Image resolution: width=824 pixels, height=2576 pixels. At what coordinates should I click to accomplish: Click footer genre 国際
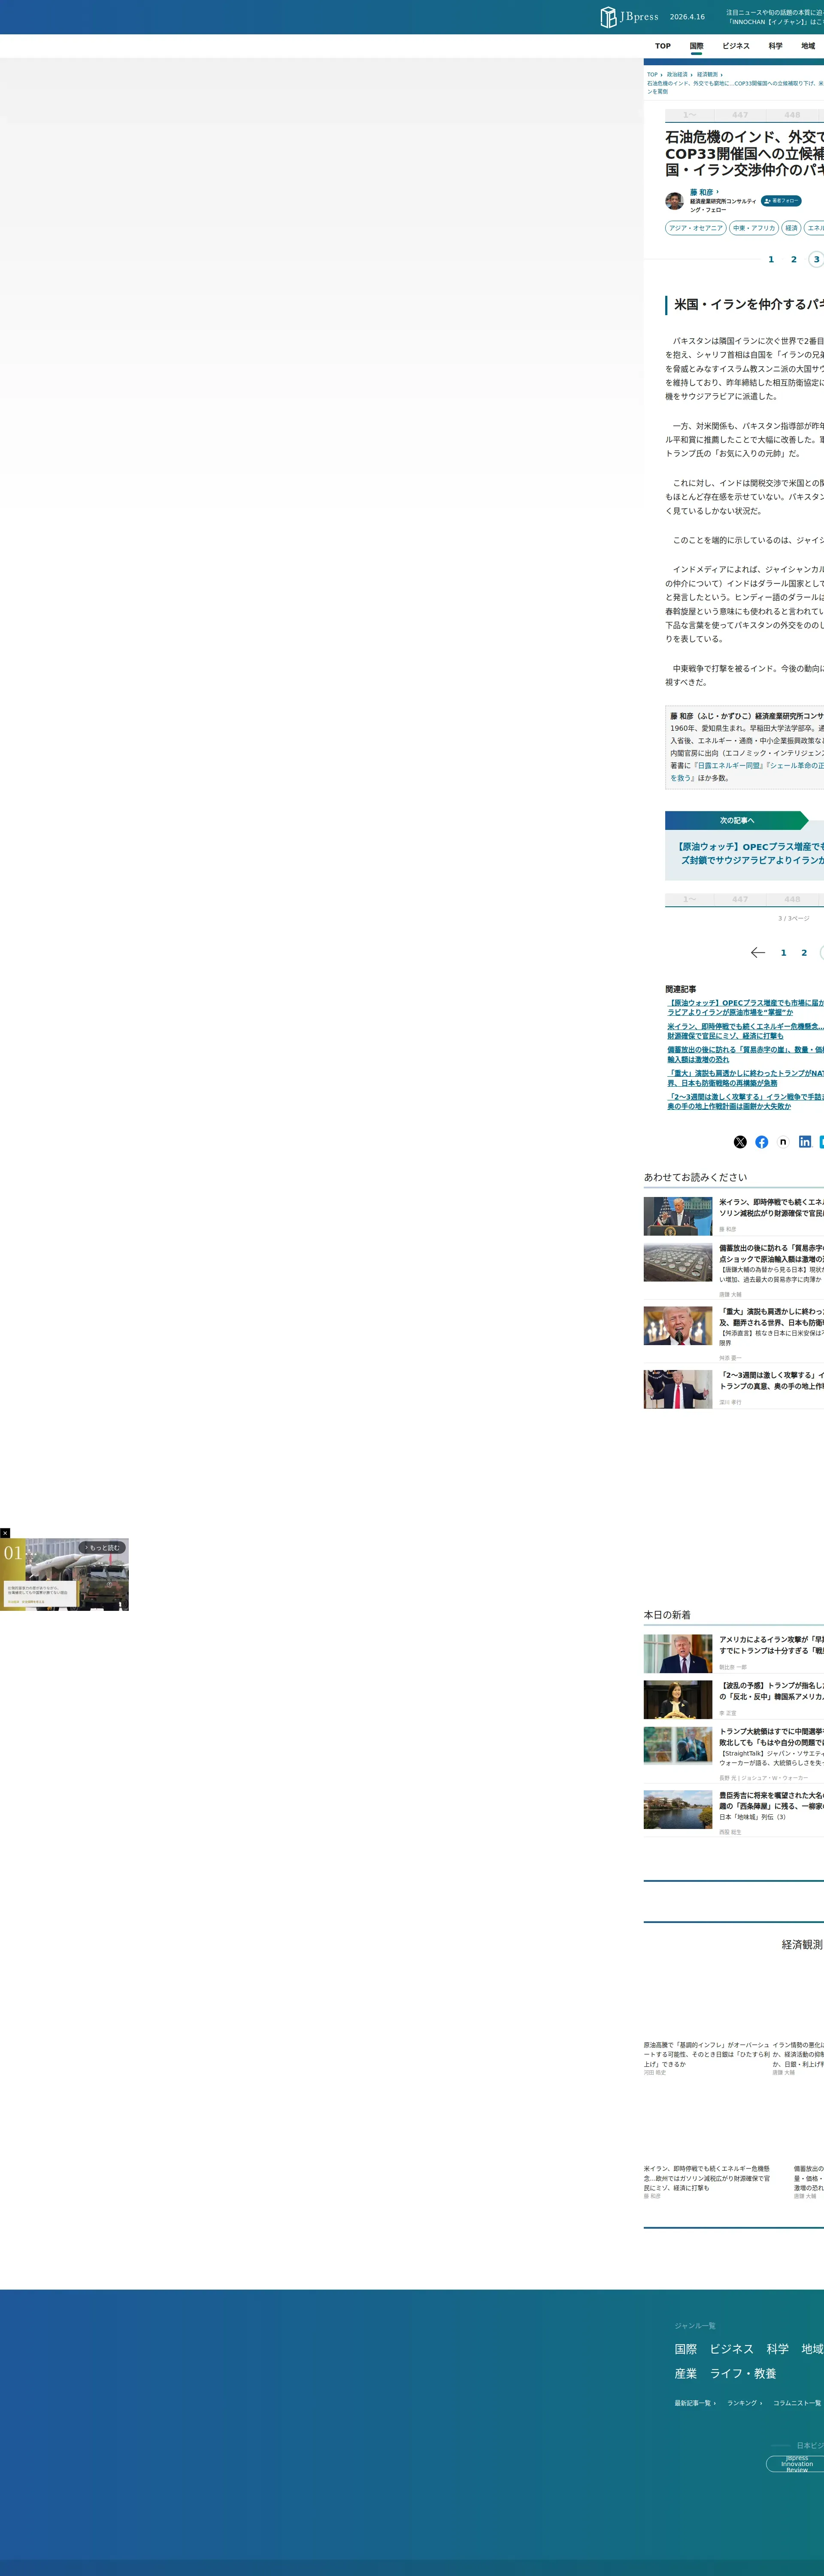point(686,2349)
